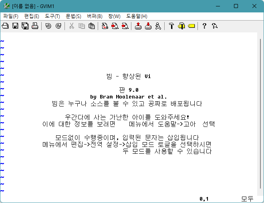Click the Paste clipboard icon
Screen dimensions: 264x203
point(91,26)
